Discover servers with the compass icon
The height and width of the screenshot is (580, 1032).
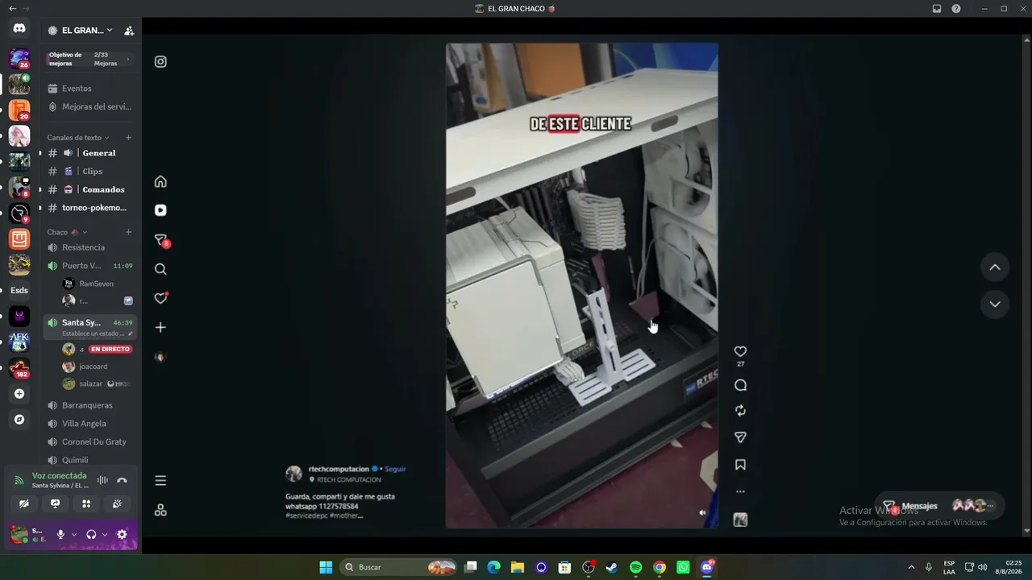click(x=19, y=420)
